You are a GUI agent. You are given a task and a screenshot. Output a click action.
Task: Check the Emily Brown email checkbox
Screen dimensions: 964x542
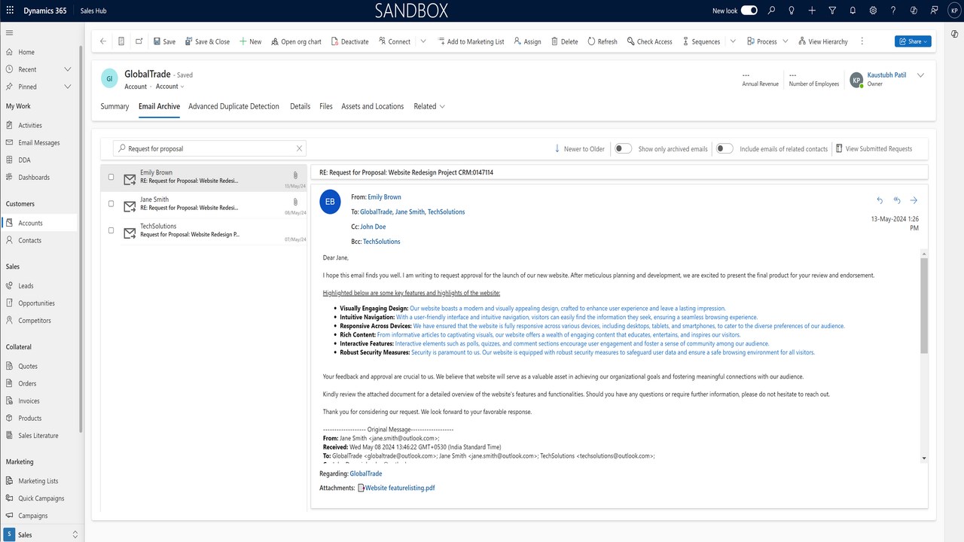pos(111,177)
